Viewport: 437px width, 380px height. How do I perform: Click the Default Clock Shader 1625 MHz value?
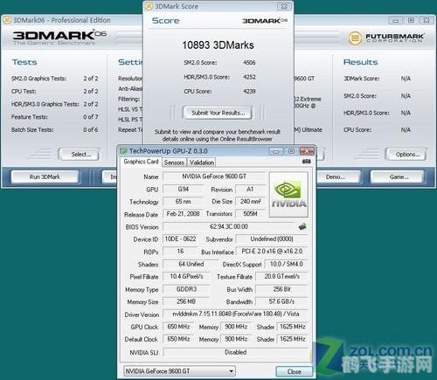click(292, 339)
